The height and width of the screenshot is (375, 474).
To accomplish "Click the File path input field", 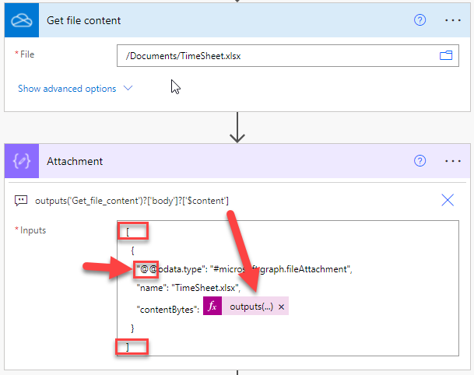I will coord(276,56).
